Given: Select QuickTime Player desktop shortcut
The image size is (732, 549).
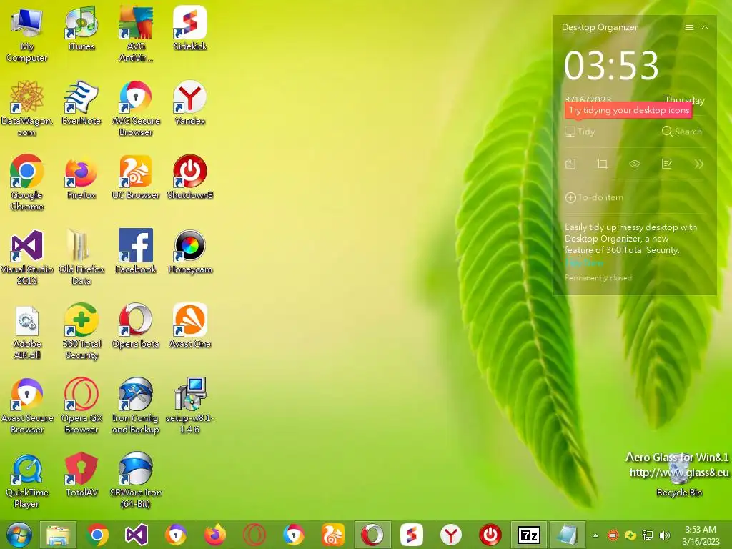Looking at the screenshot, I should 26,480.
